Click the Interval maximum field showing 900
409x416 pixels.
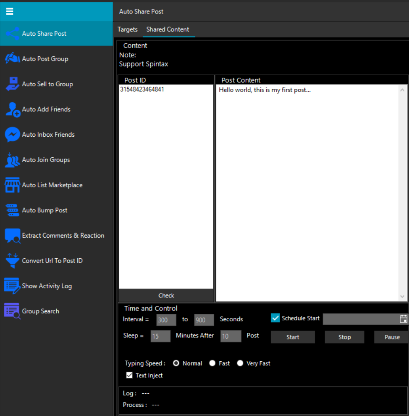point(204,320)
